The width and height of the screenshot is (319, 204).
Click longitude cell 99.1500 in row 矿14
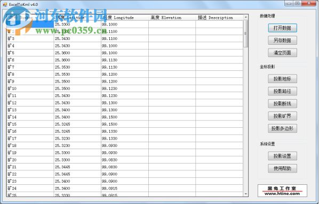(125, 117)
